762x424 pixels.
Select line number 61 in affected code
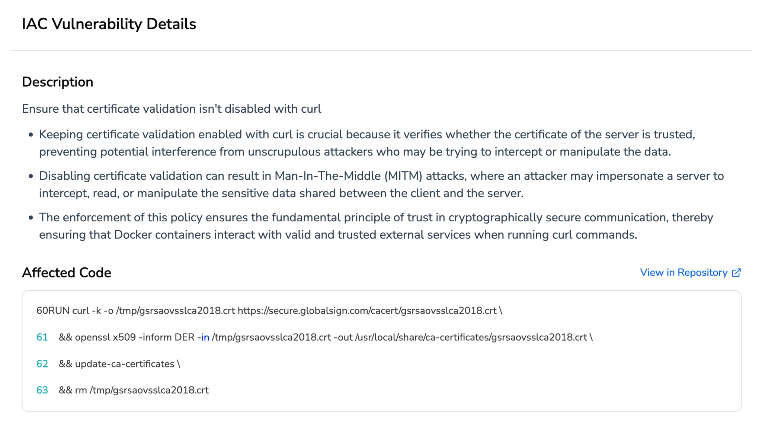42,337
